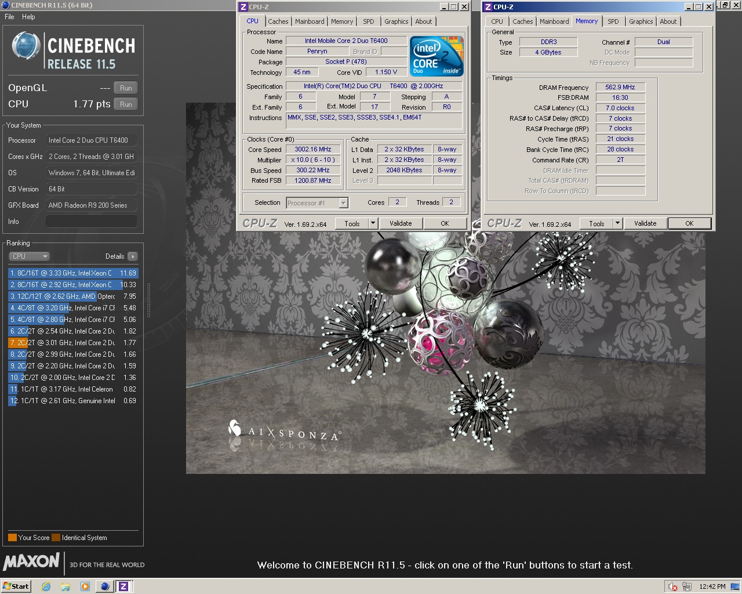Open the Processor #1 selection dropdown
This screenshot has height=594, width=742.
click(317, 203)
